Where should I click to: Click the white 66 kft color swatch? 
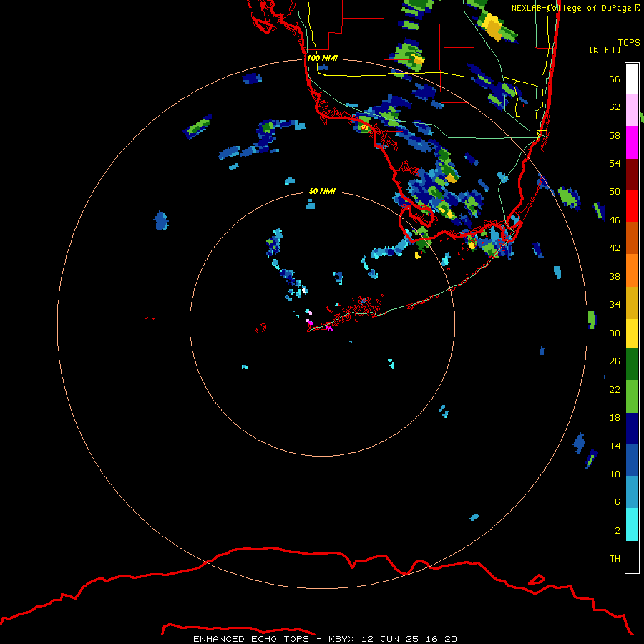(632, 79)
